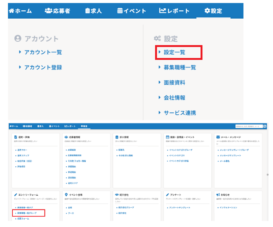This screenshot has height=227, width=273.
Task: Open 求人 in the large navigation bar
Action: [94, 11]
